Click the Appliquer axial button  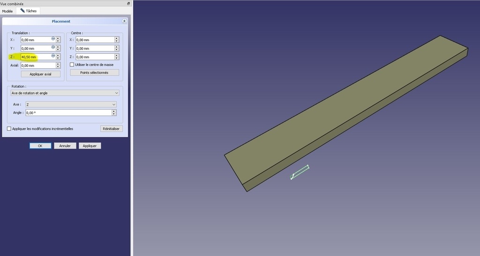click(40, 74)
